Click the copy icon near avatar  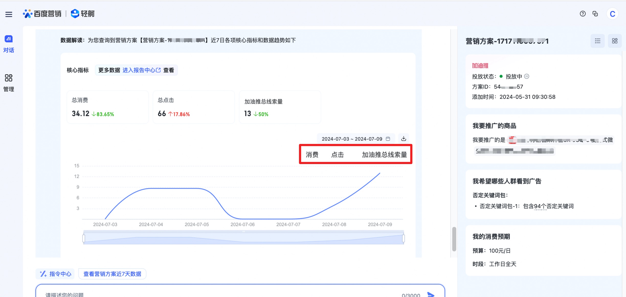595,14
